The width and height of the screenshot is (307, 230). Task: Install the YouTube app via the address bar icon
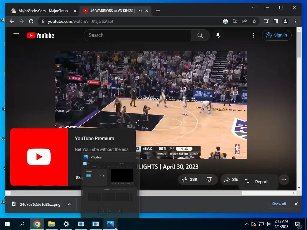tap(235, 21)
